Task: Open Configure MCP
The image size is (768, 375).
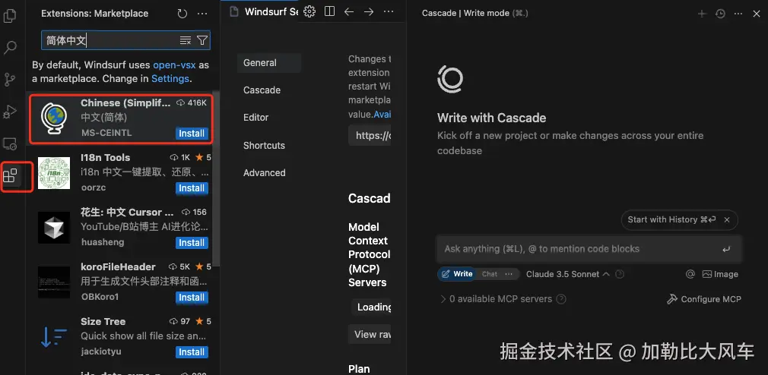Action: tap(704, 299)
